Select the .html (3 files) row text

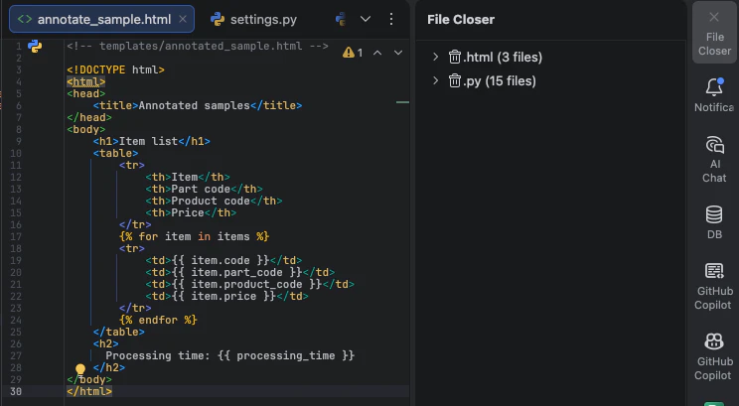pyautogui.click(x=503, y=57)
